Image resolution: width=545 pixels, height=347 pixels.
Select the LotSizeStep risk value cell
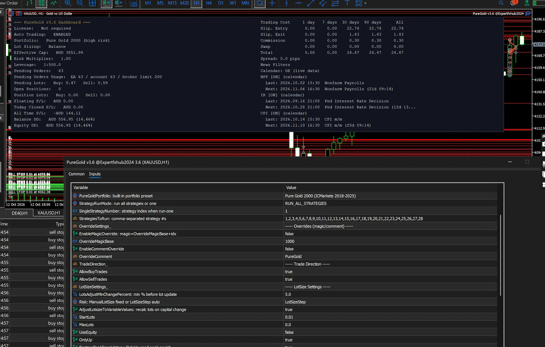click(x=391, y=302)
